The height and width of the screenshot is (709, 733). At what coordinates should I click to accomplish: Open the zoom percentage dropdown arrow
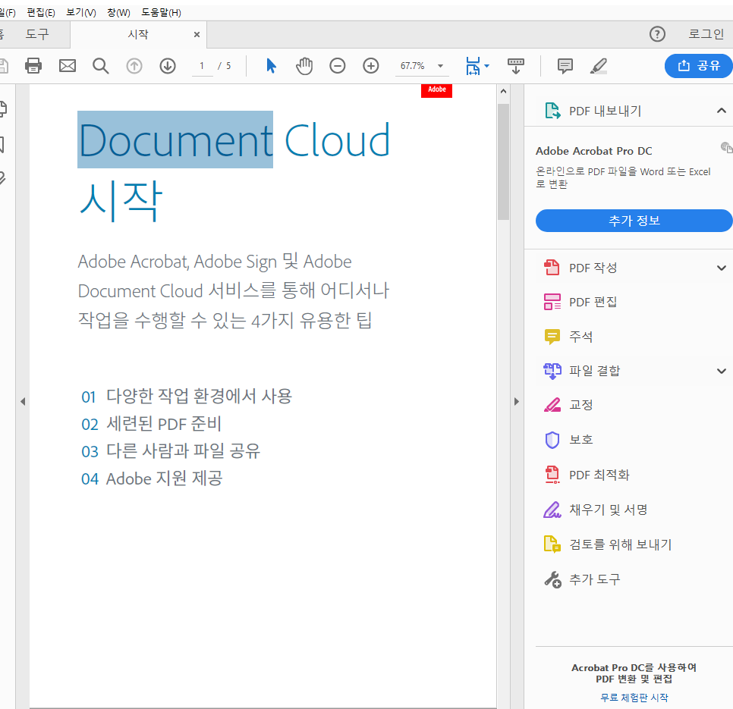pos(440,66)
